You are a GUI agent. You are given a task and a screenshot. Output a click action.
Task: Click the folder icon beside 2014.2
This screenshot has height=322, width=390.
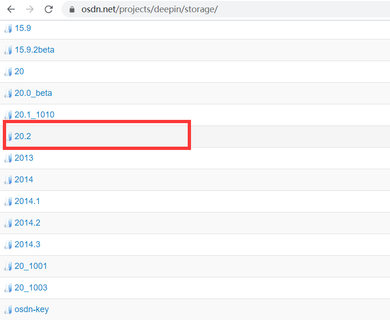tap(8, 223)
